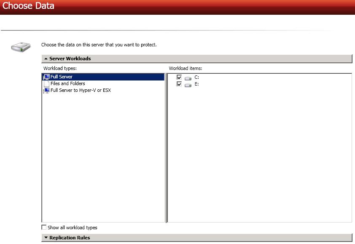The image size is (355, 244).
Task: Click the splitter between workload types and items
Action: 166,147
